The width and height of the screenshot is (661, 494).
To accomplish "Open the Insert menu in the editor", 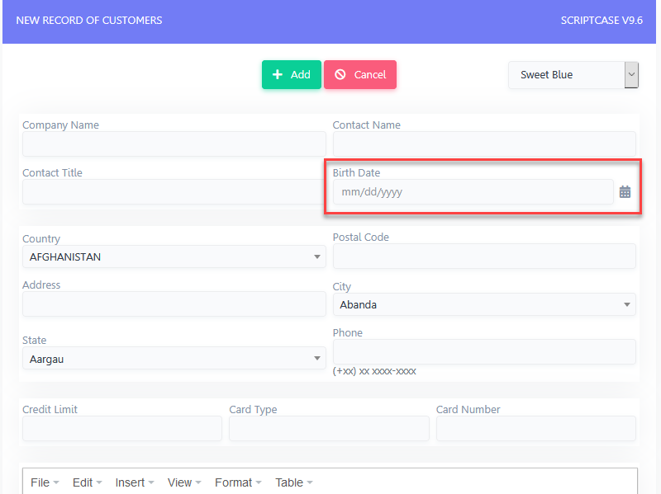I will pyautogui.click(x=135, y=482).
